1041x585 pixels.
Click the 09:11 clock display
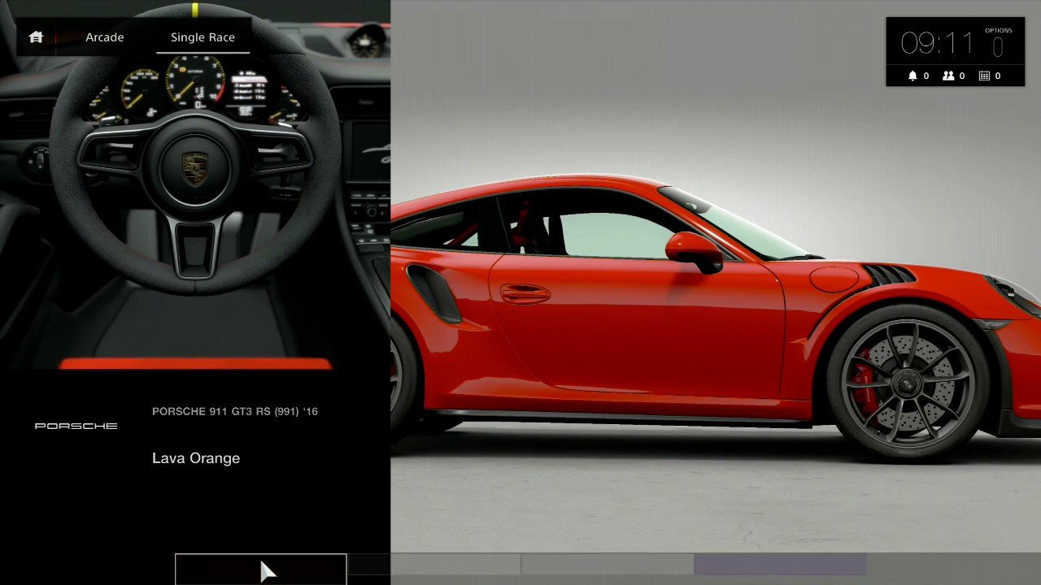937,43
